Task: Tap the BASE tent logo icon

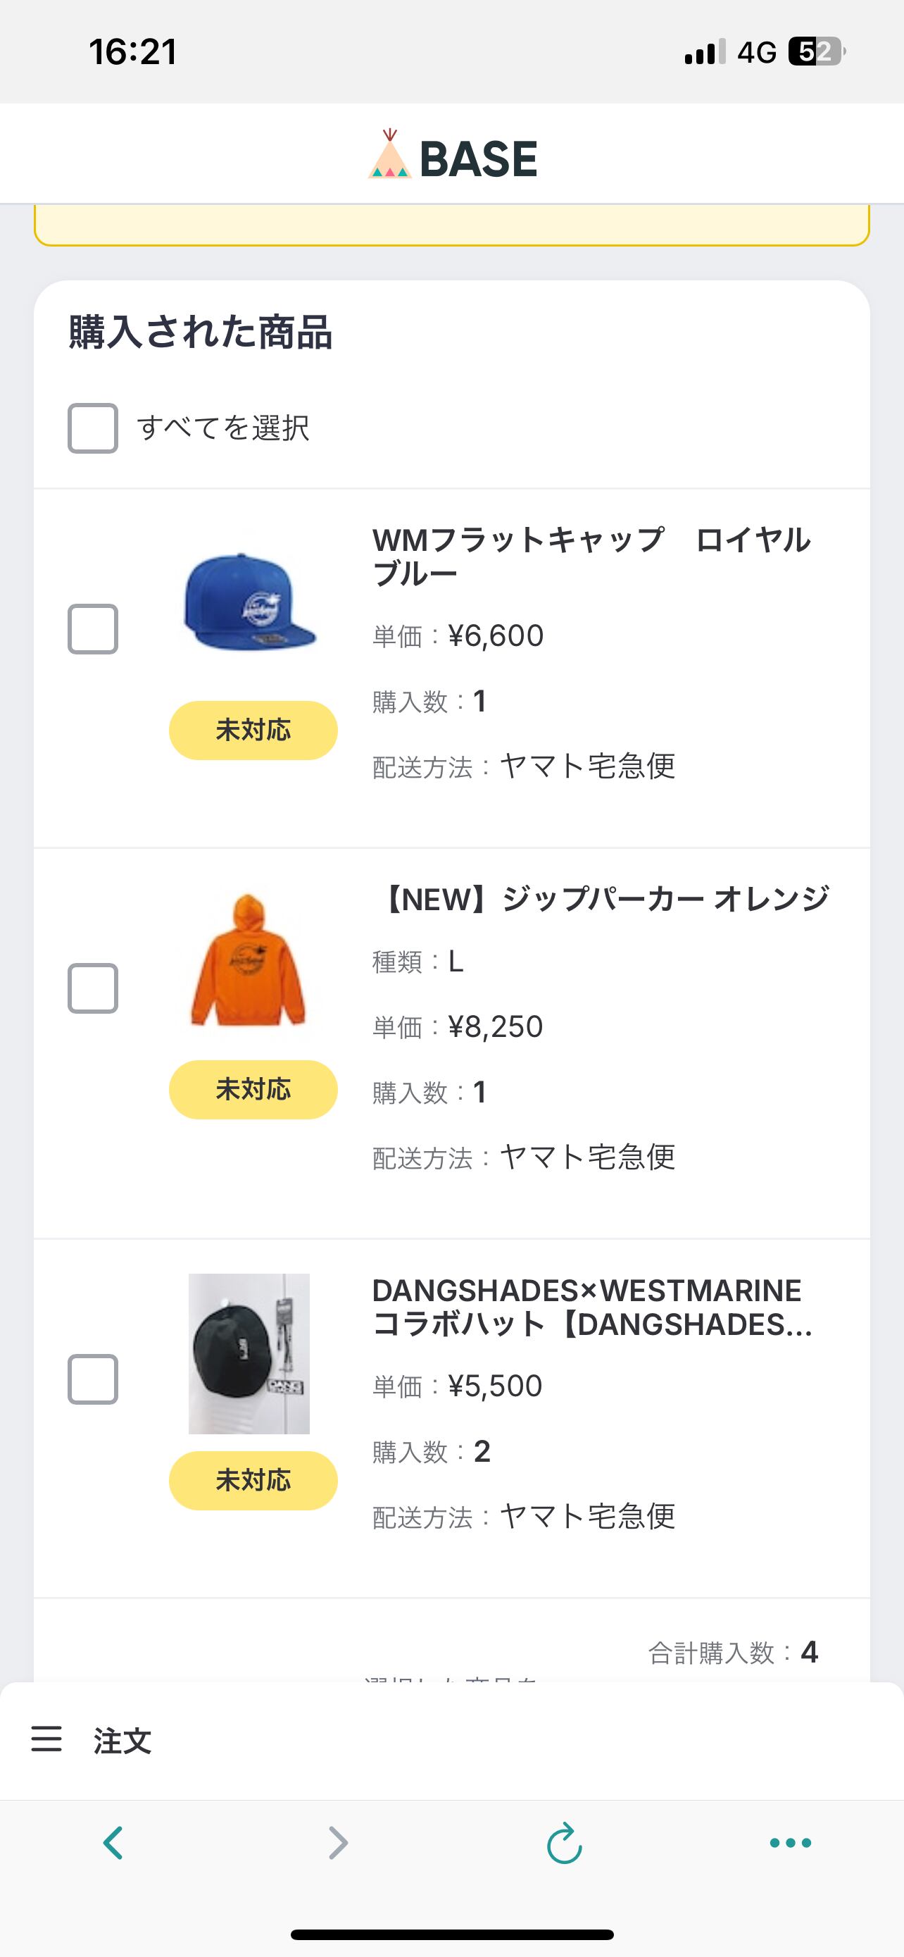Action: tap(389, 155)
